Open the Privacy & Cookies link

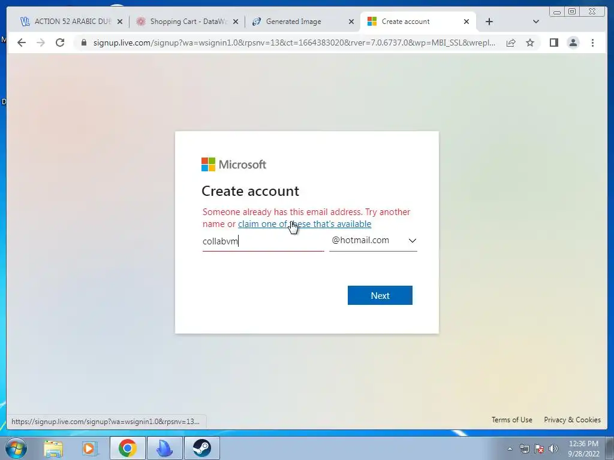coord(572,420)
